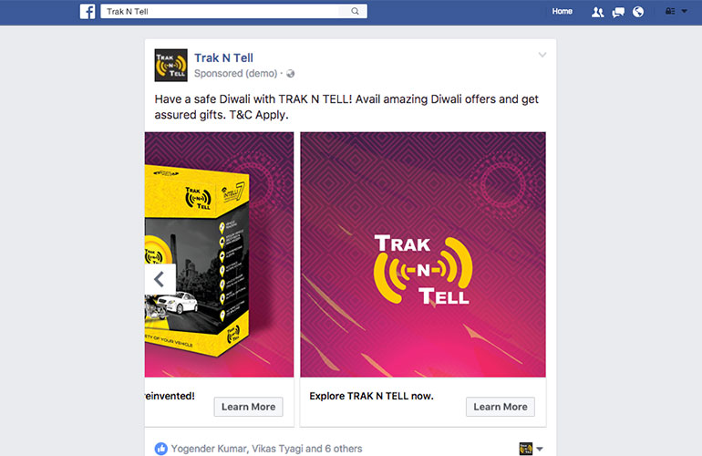
Task: Click the public audience globe icon
Action: tap(290, 74)
